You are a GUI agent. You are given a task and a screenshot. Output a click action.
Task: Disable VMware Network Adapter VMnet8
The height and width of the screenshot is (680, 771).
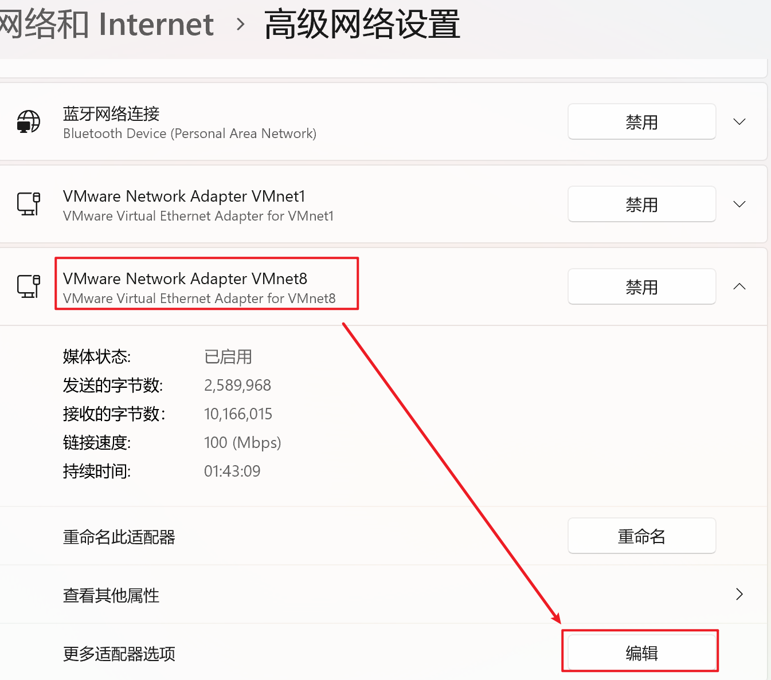[x=641, y=286]
